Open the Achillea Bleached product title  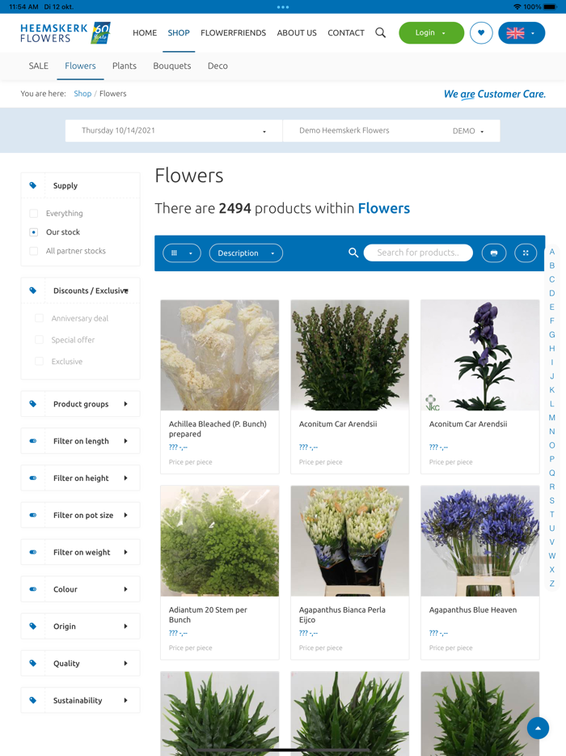coord(218,429)
